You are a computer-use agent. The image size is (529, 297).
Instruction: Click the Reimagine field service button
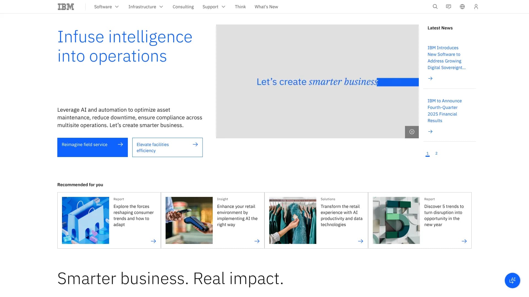(x=92, y=147)
